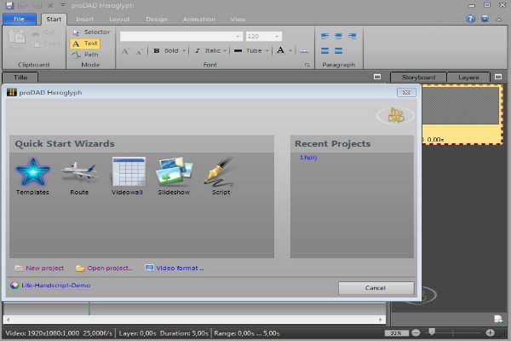
Task: Switch to the Animation ribbon tab
Action: (x=199, y=20)
